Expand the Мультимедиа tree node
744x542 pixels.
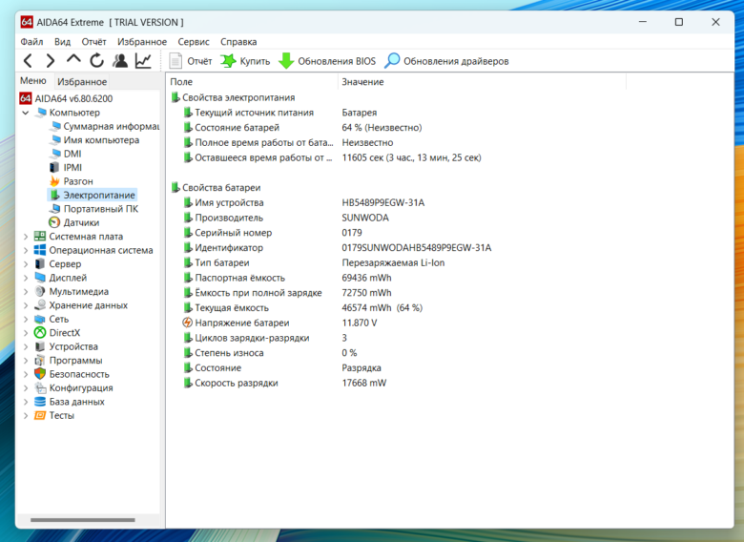coord(26,291)
